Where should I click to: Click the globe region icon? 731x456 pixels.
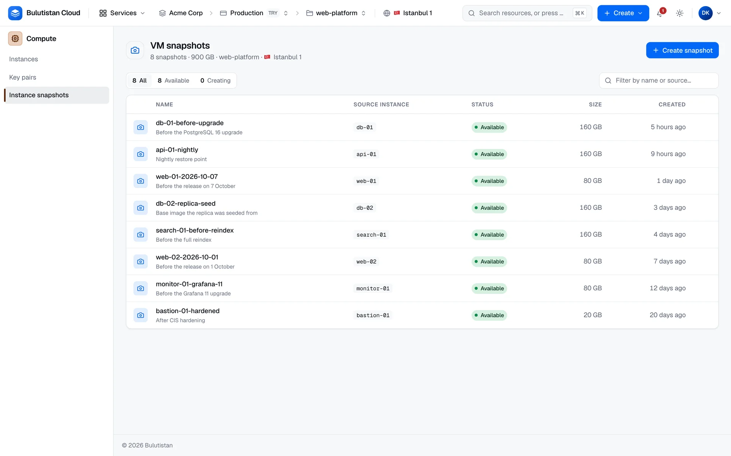coord(387,13)
